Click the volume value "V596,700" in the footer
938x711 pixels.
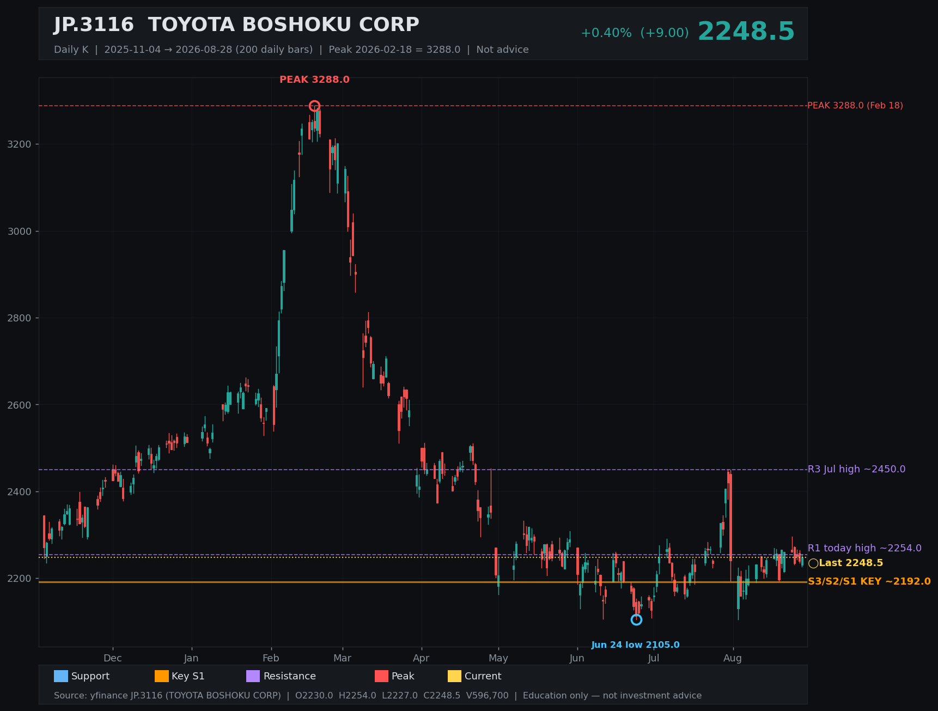pos(488,696)
